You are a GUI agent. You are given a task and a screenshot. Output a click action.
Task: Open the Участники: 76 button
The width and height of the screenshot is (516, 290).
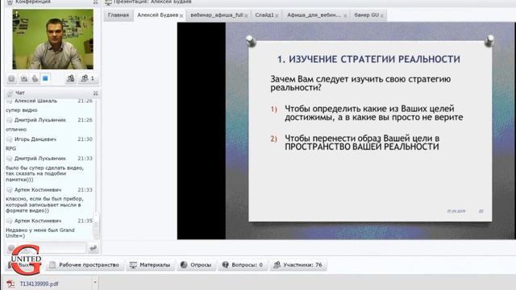tap(298, 265)
